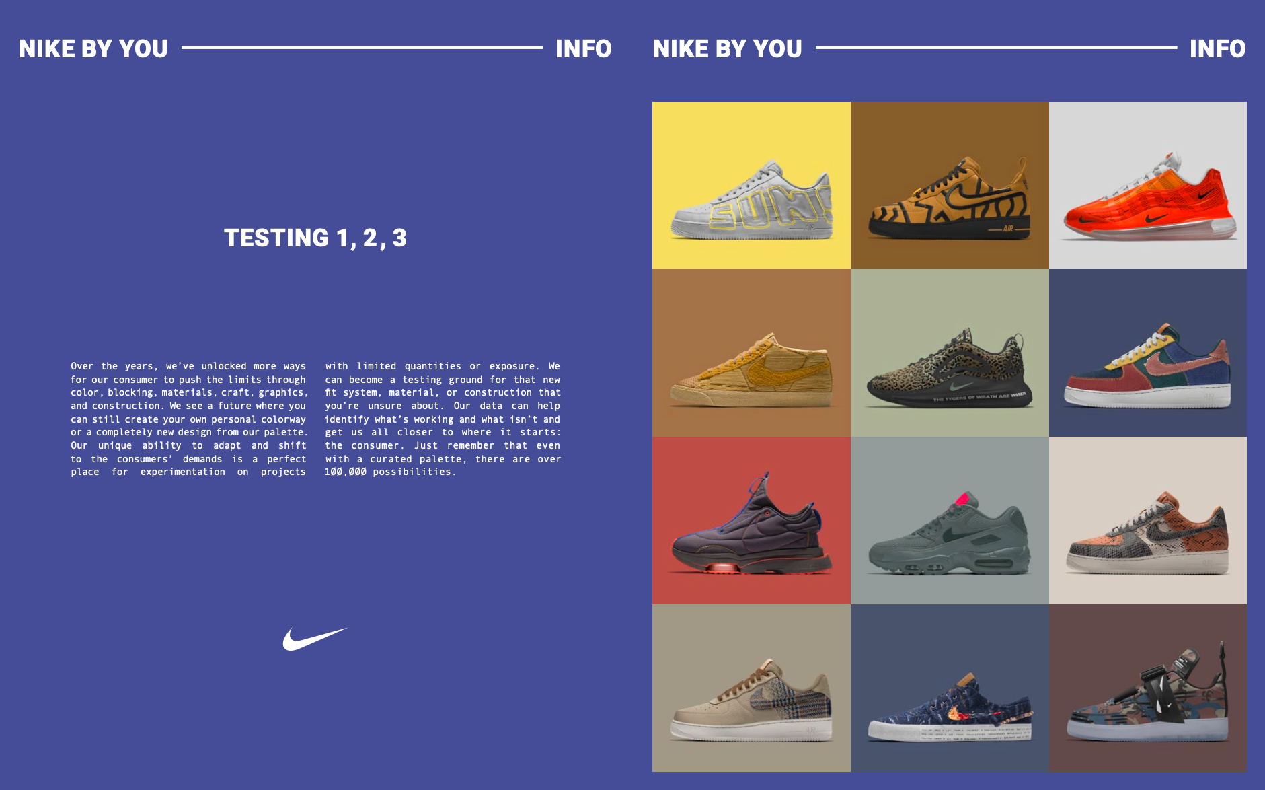Open the multicolor patchwork Air Force 1
1265x790 pixels.
coord(1148,353)
